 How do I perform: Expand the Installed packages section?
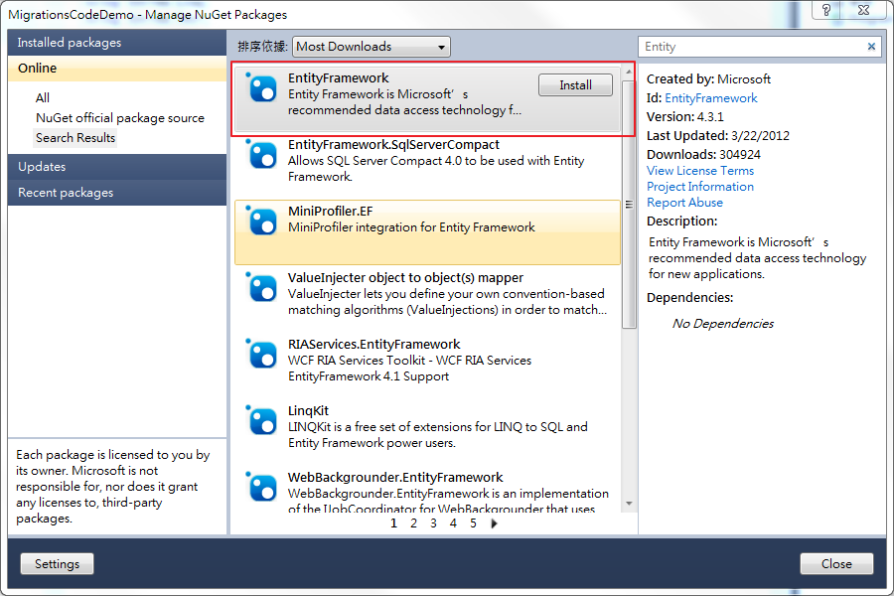[x=117, y=42]
